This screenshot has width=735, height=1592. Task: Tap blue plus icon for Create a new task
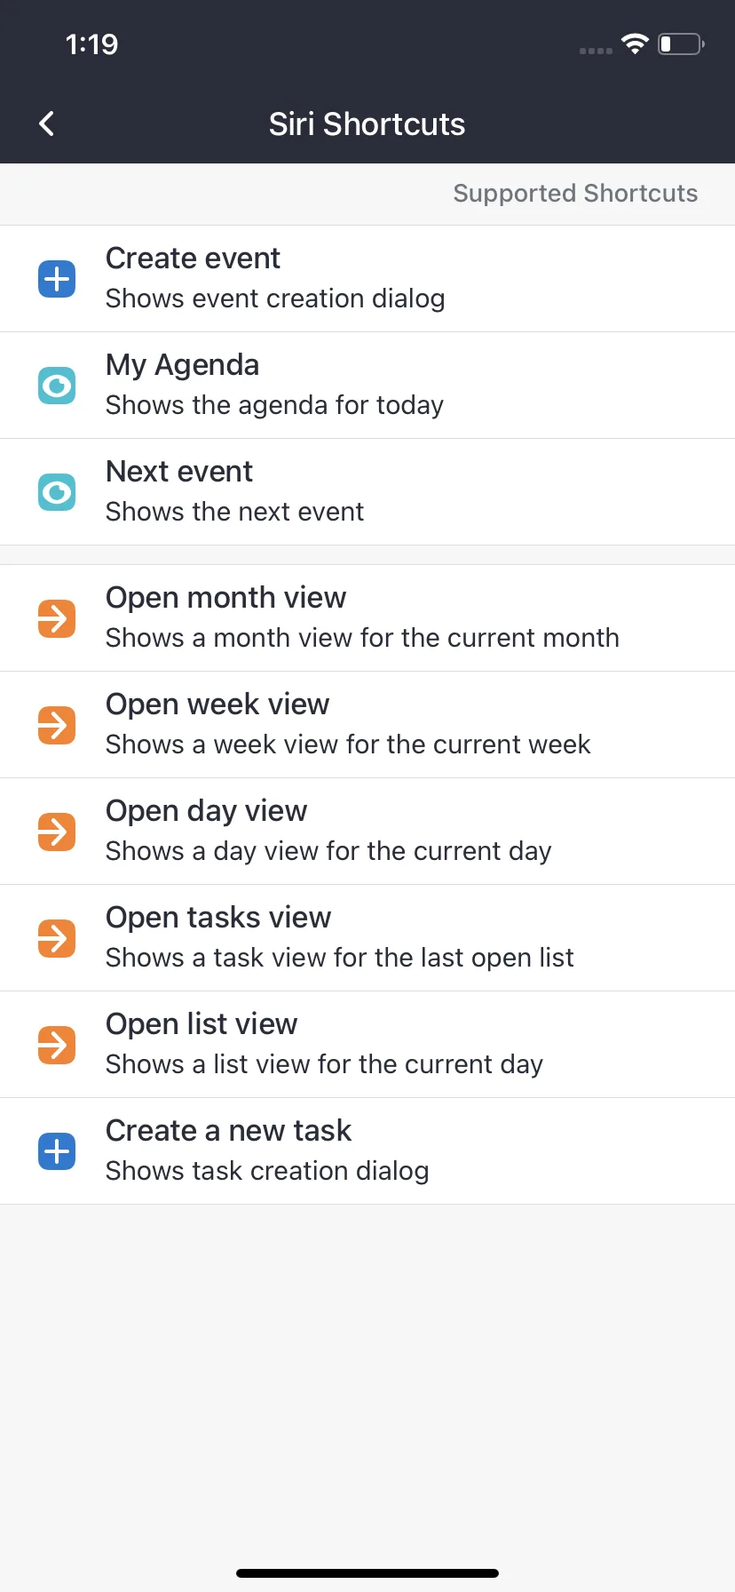click(57, 1151)
